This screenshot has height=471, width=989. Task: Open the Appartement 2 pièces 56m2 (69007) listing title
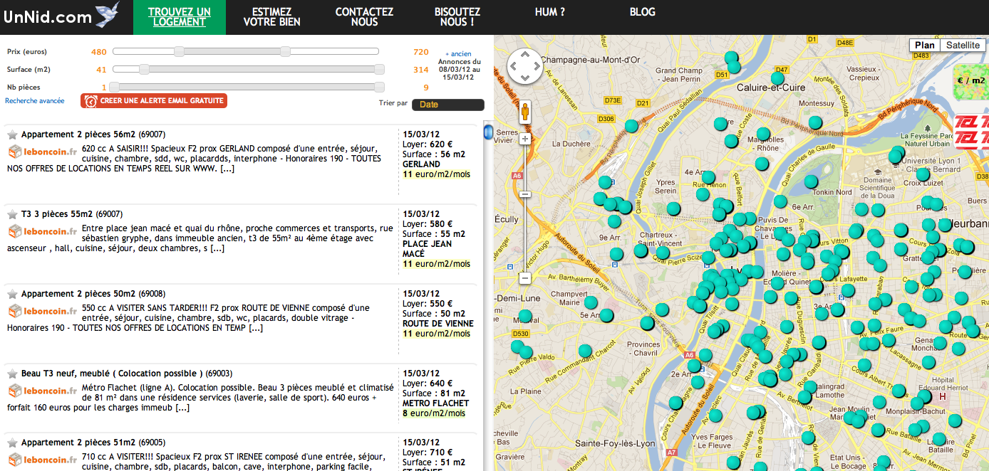coord(93,134)
